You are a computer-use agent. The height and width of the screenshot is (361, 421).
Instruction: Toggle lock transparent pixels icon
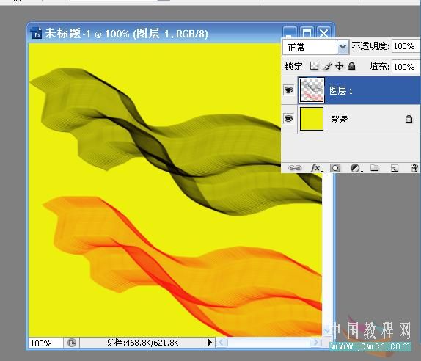tap(314, 66)
